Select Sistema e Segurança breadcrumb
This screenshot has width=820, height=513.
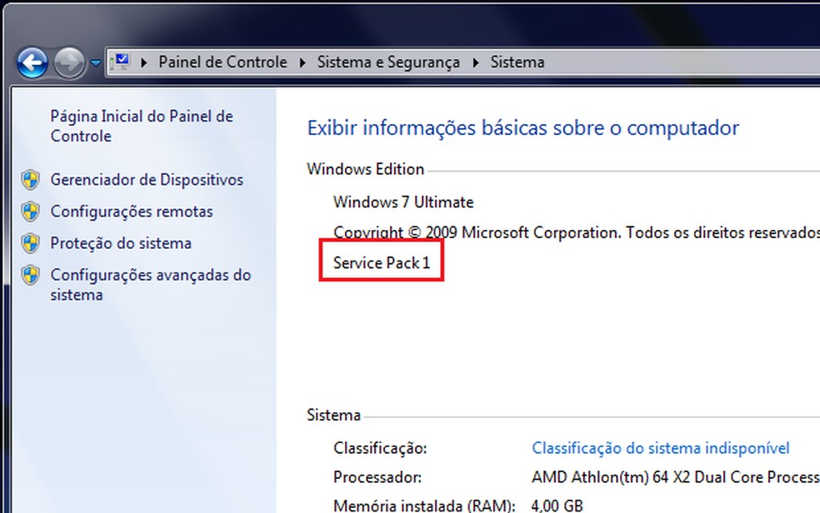point(388,62)
